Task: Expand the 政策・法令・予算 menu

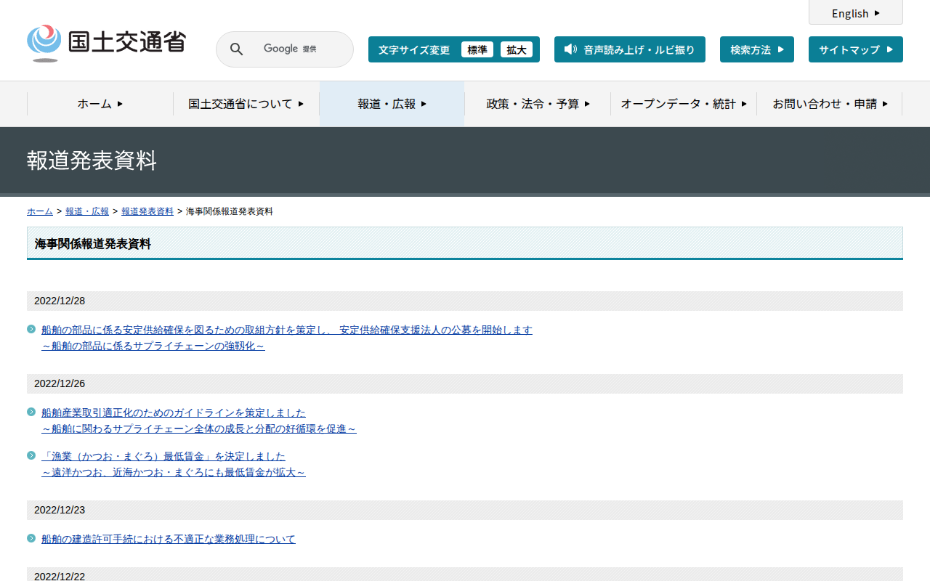Action: 538,104
